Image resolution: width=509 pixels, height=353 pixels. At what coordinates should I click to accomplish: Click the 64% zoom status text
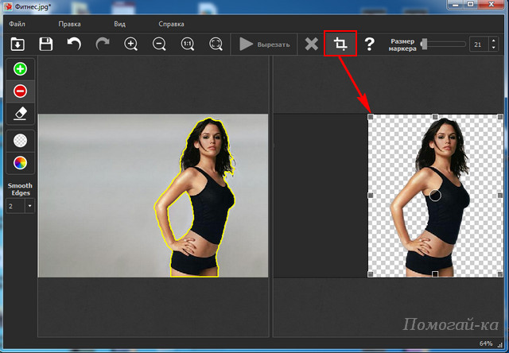[486, 343]
